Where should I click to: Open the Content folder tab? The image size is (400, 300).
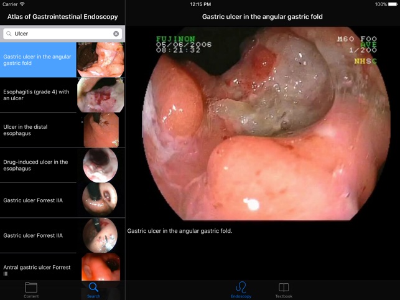click(31, 290)
